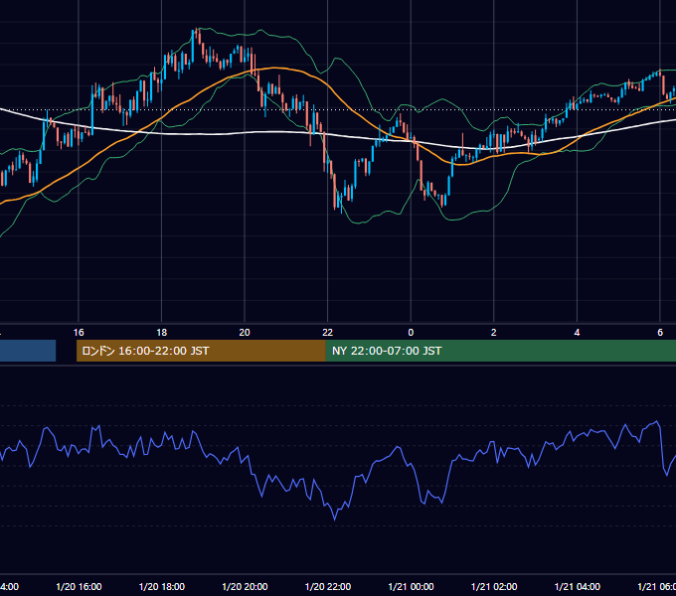
Task: Click the 4 hour axis label
Action: point(577,333)
